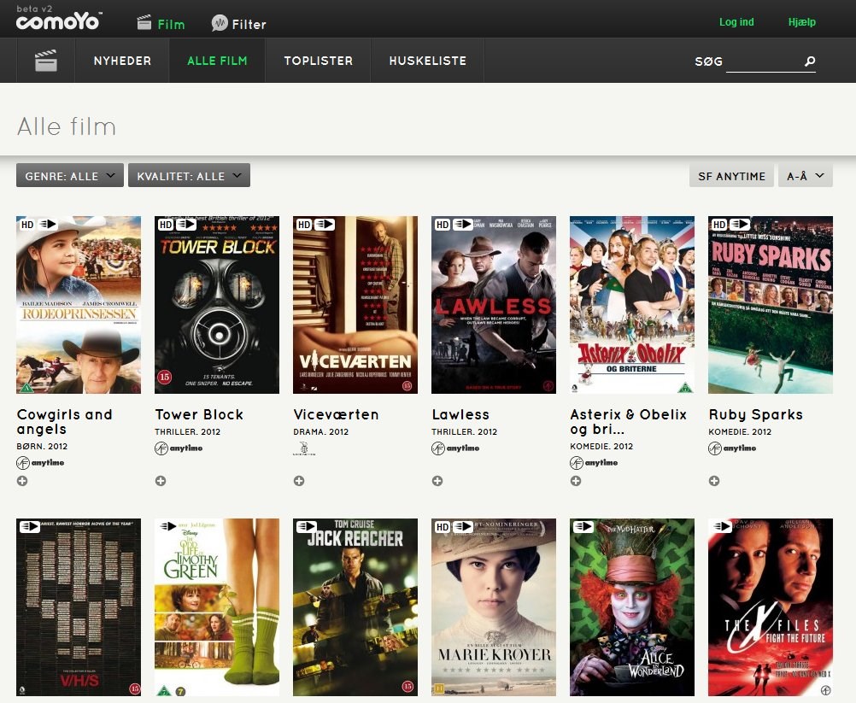Click the streaming icon on Cowgirls and angels poster

click(48, 225)
